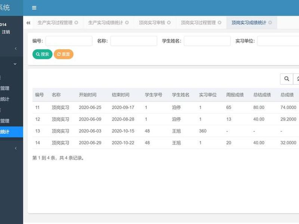Click end date 2020-08-28

point(123,119)
